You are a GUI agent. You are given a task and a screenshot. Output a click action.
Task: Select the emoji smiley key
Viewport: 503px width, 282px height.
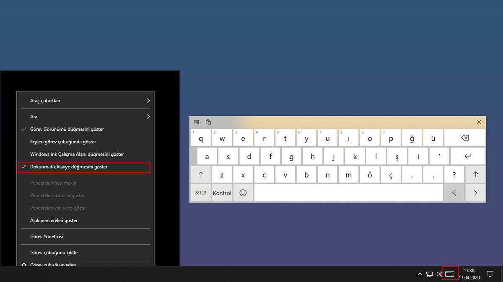[243, 193]
